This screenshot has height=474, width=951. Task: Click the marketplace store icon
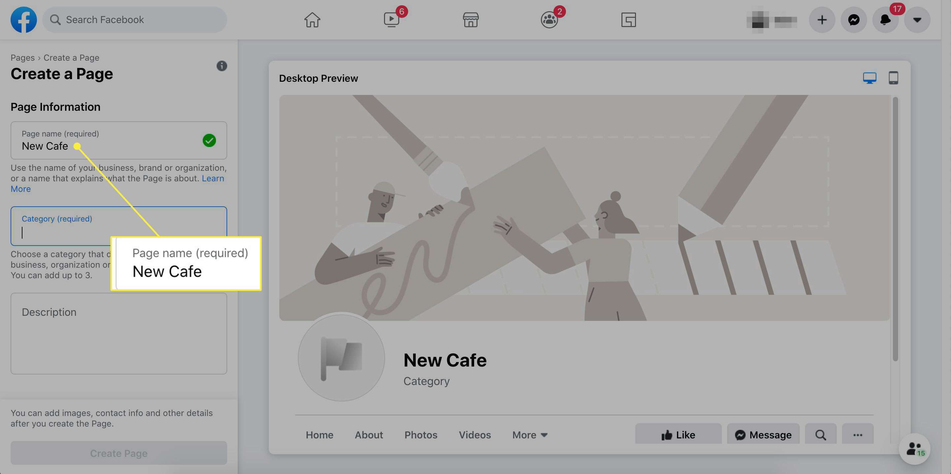(x=470, y=19)
